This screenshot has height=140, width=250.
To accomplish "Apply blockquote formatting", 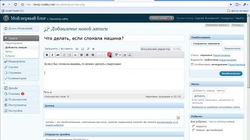I will [x=75, y=55].
